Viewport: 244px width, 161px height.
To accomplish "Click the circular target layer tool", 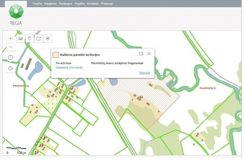I will [x=48, y=38].
